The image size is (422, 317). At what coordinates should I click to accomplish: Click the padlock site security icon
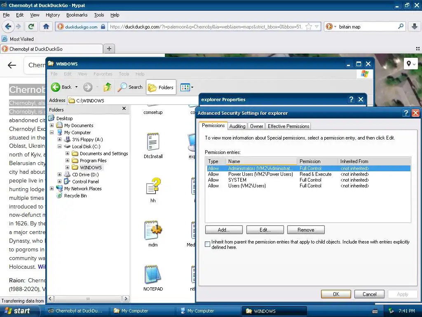click(103, 27)
